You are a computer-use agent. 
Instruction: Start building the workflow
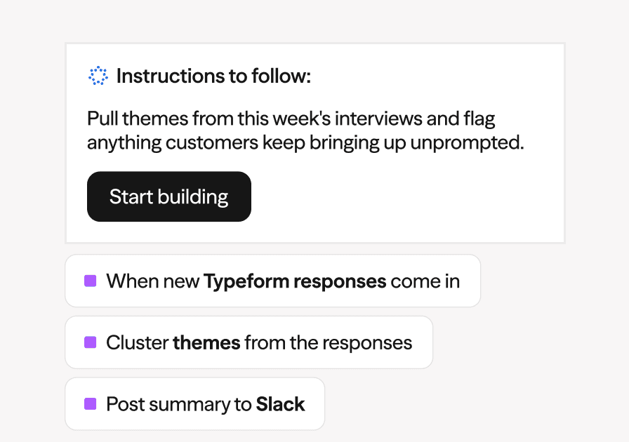tap(169, 196)
